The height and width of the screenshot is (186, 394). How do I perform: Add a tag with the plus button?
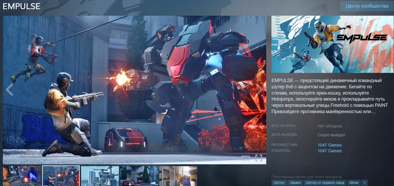[x=364, y=183]
